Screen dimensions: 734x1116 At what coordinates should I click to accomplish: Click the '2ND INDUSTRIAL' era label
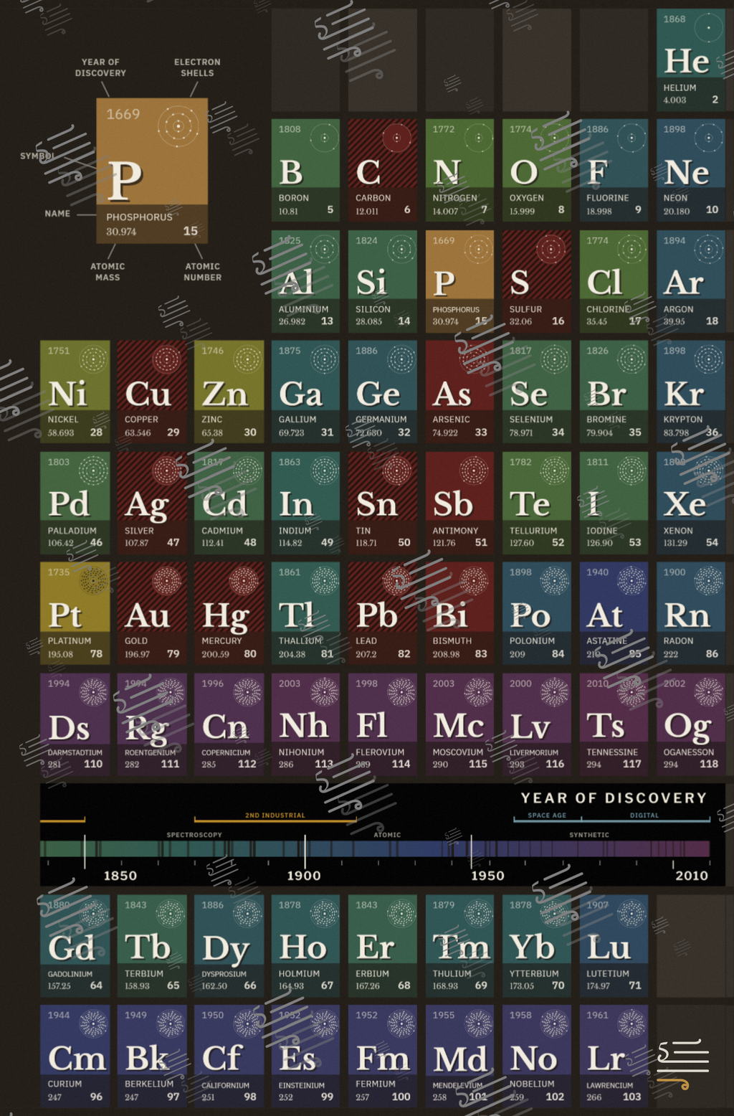click(275, 815)
